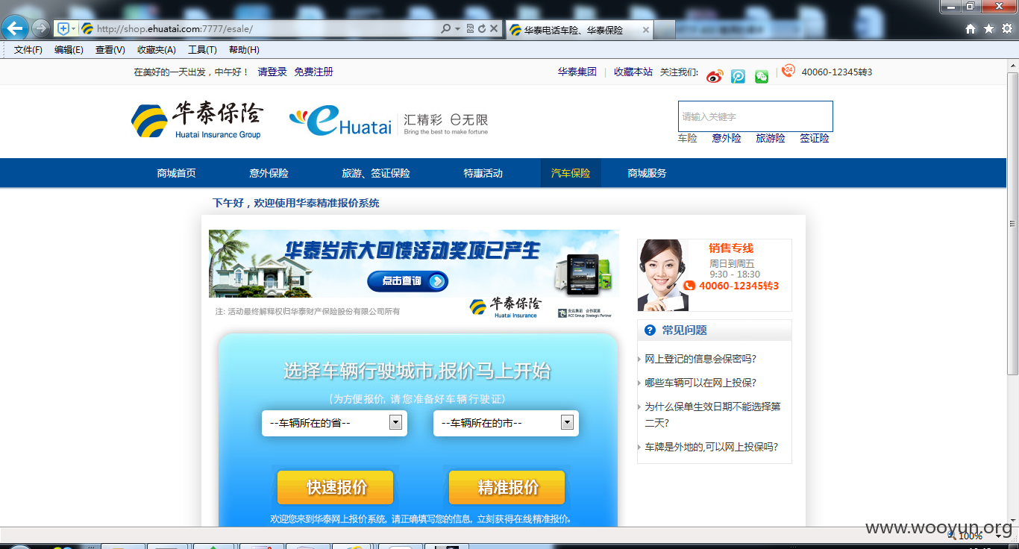Click the 100% zoom level in status bar
The width and height of the screenshot is (1019, 549).
coord(971,535)
